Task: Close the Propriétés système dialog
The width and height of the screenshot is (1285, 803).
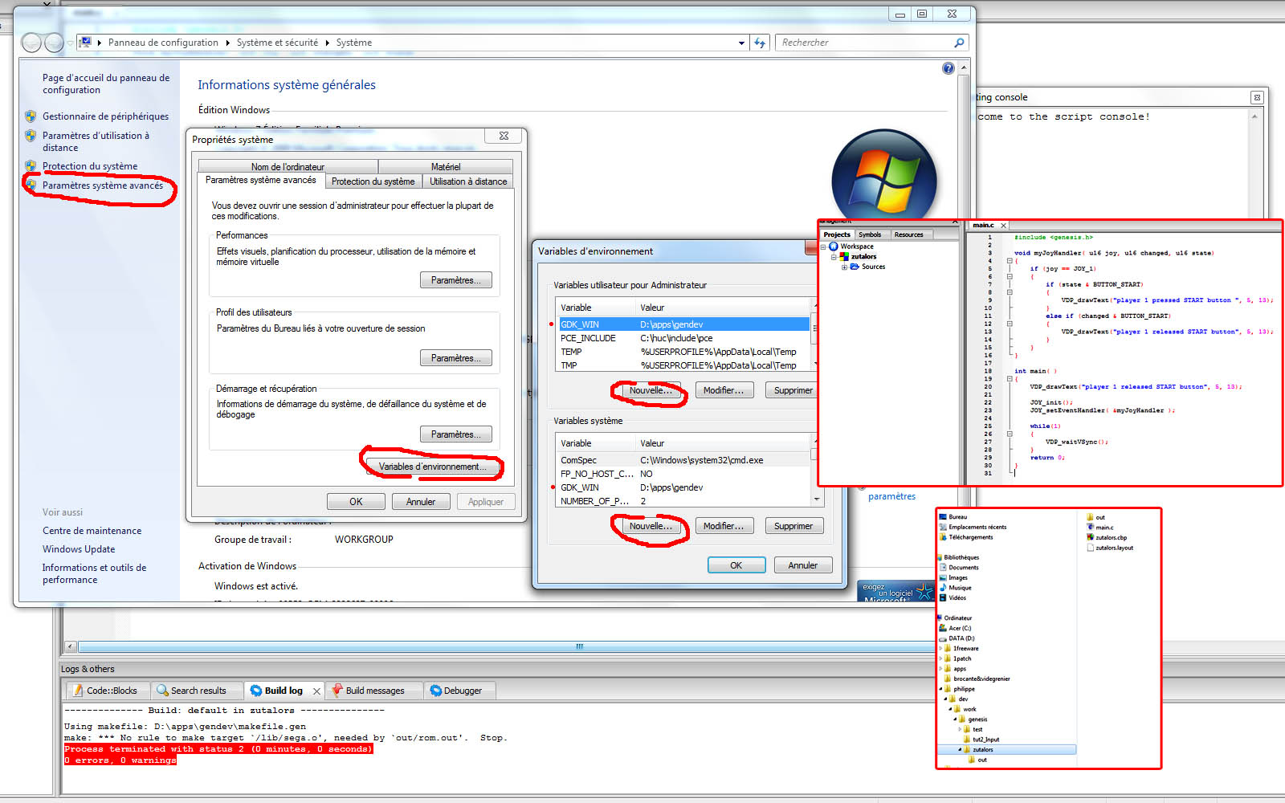Action: (x=504, y=137)
